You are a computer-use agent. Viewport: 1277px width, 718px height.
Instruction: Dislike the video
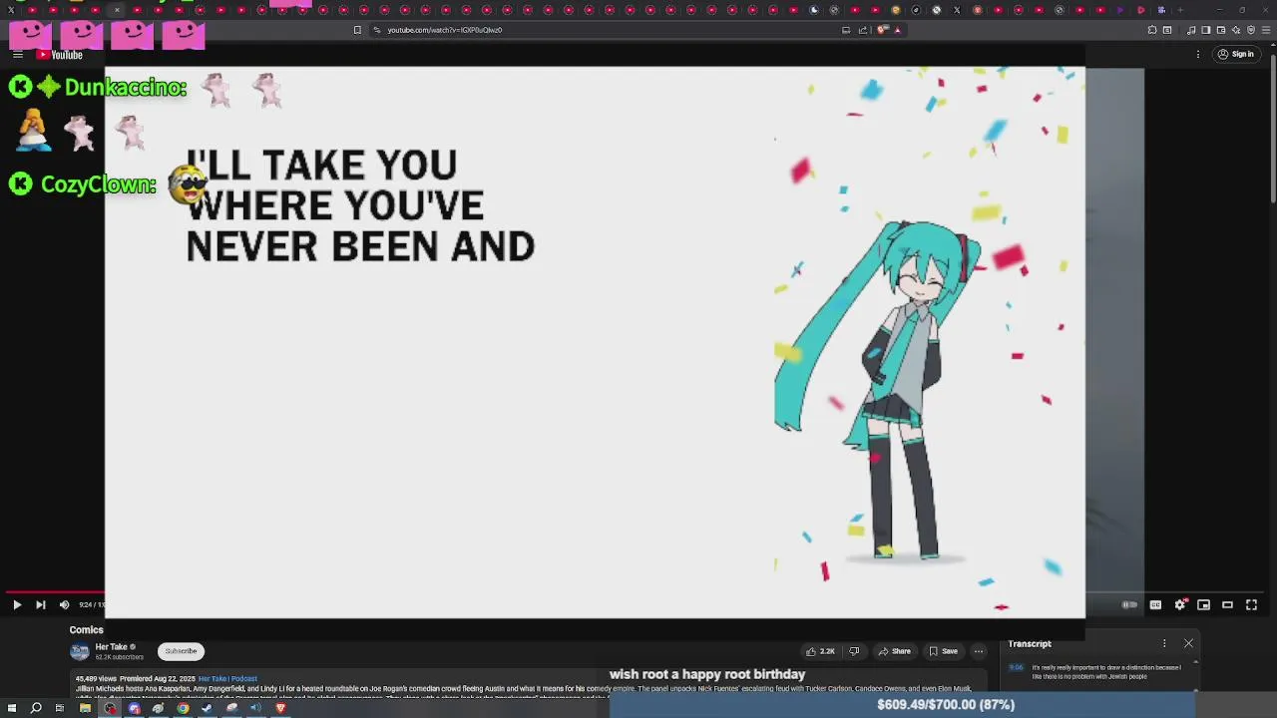pos(854,651)
